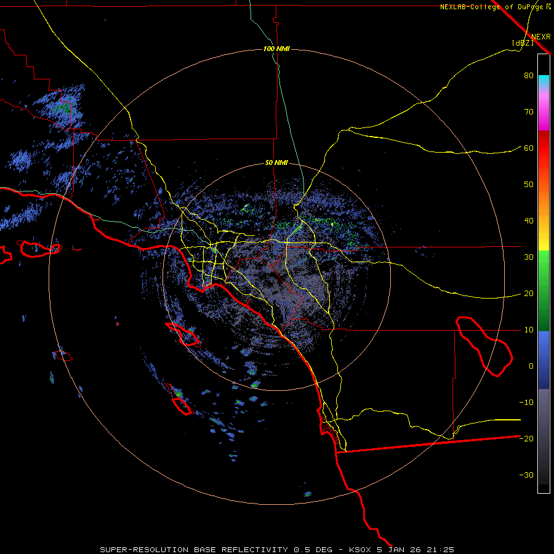Click the 0 value on the dBZ scale

pyautogui.click(x=531, y=366)
